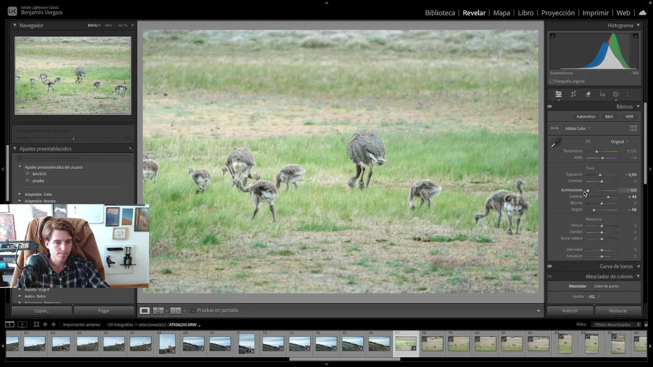Image resolution: width=653 pixels, height=367 pixels.
Task: Go forward with filmstrip right arrow
Action: (x=53, y=324)
